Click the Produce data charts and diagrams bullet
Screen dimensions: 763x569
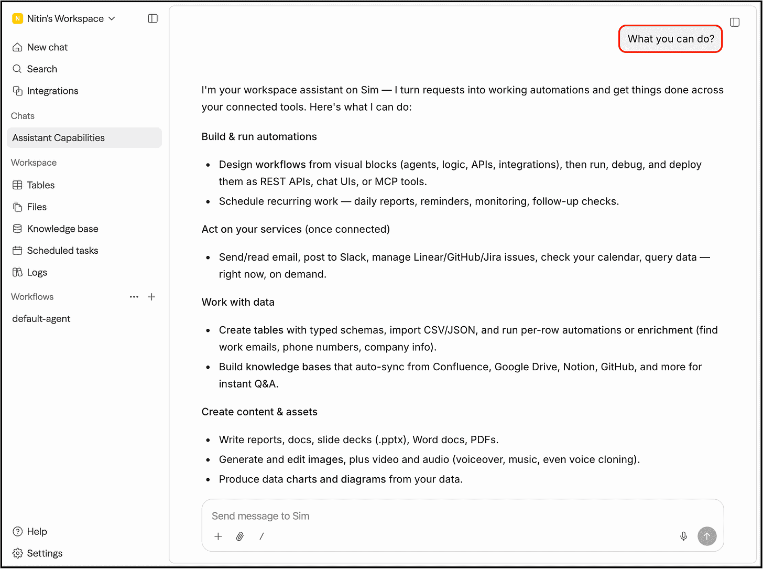341,479
